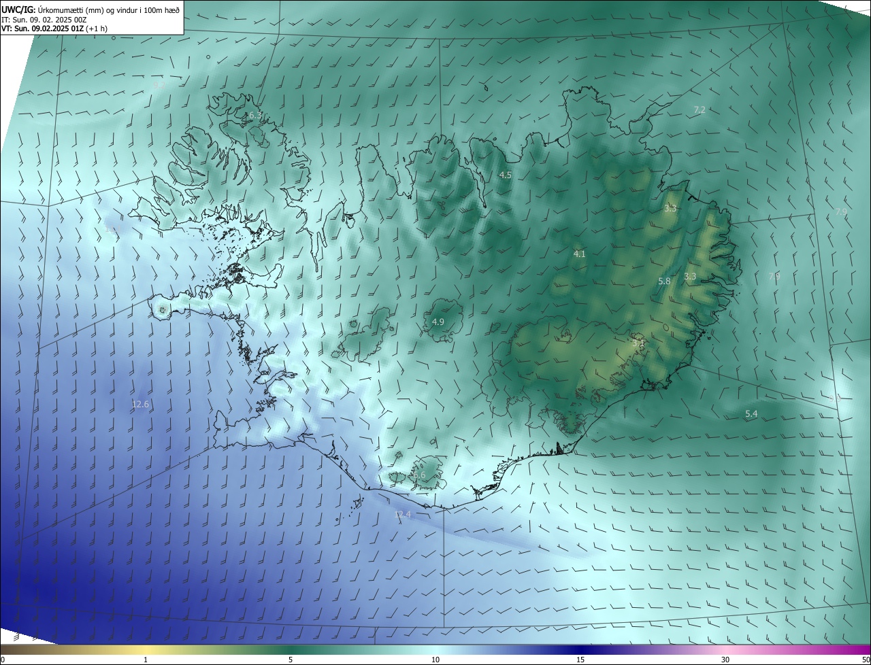Click the initial time 'IT: Sun. 09. 02. 2025 00Z'
871x665 pixels.
tap(44, 19)
